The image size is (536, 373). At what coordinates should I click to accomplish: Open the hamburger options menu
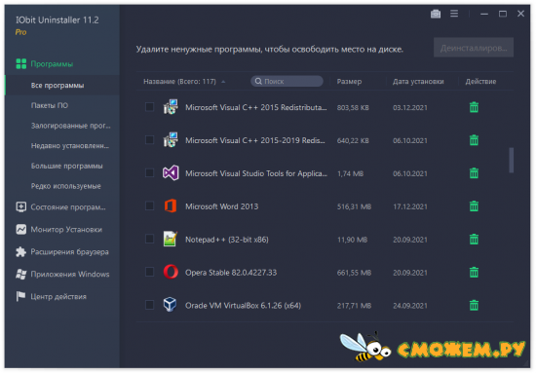[x=454, y=14]
